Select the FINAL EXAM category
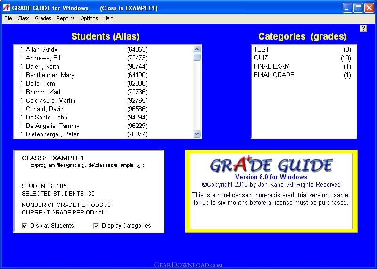The height and width of the screenshot is (269, 377). click(x=303, y=66)
